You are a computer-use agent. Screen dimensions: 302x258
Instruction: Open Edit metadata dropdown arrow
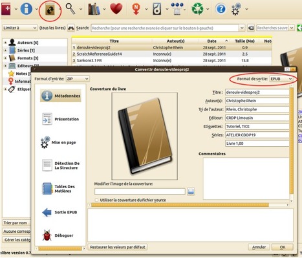37,9
